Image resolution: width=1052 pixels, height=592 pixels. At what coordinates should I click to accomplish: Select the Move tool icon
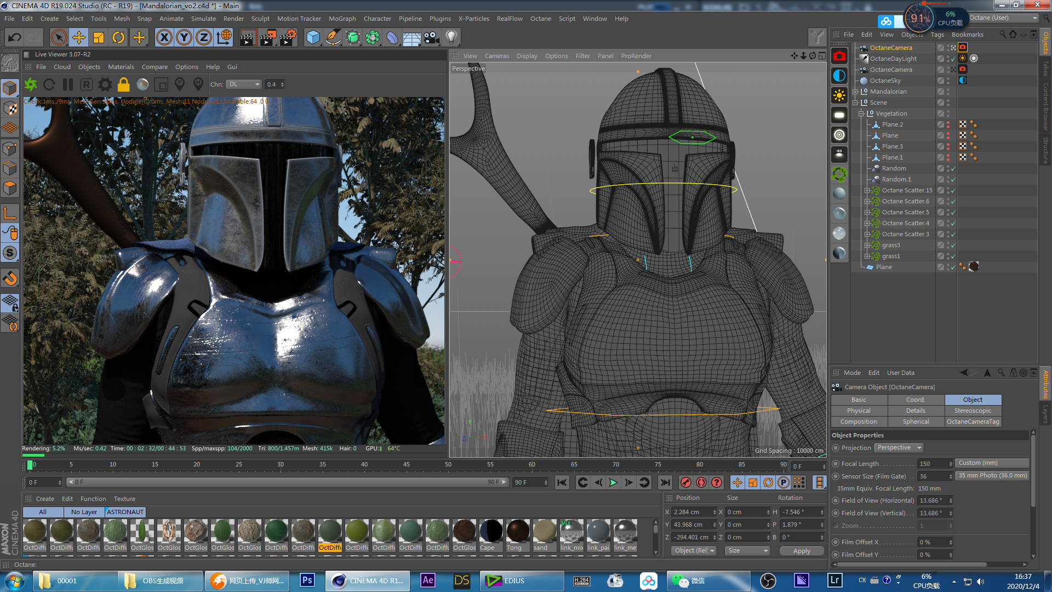point(79,37)
